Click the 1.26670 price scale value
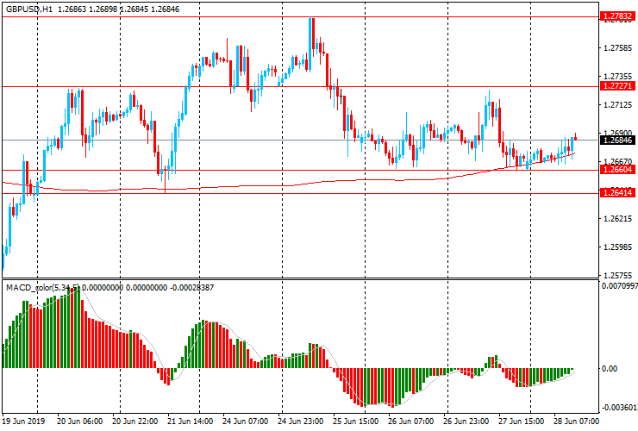Screen dimensions: 638x431 pos(618,161)
